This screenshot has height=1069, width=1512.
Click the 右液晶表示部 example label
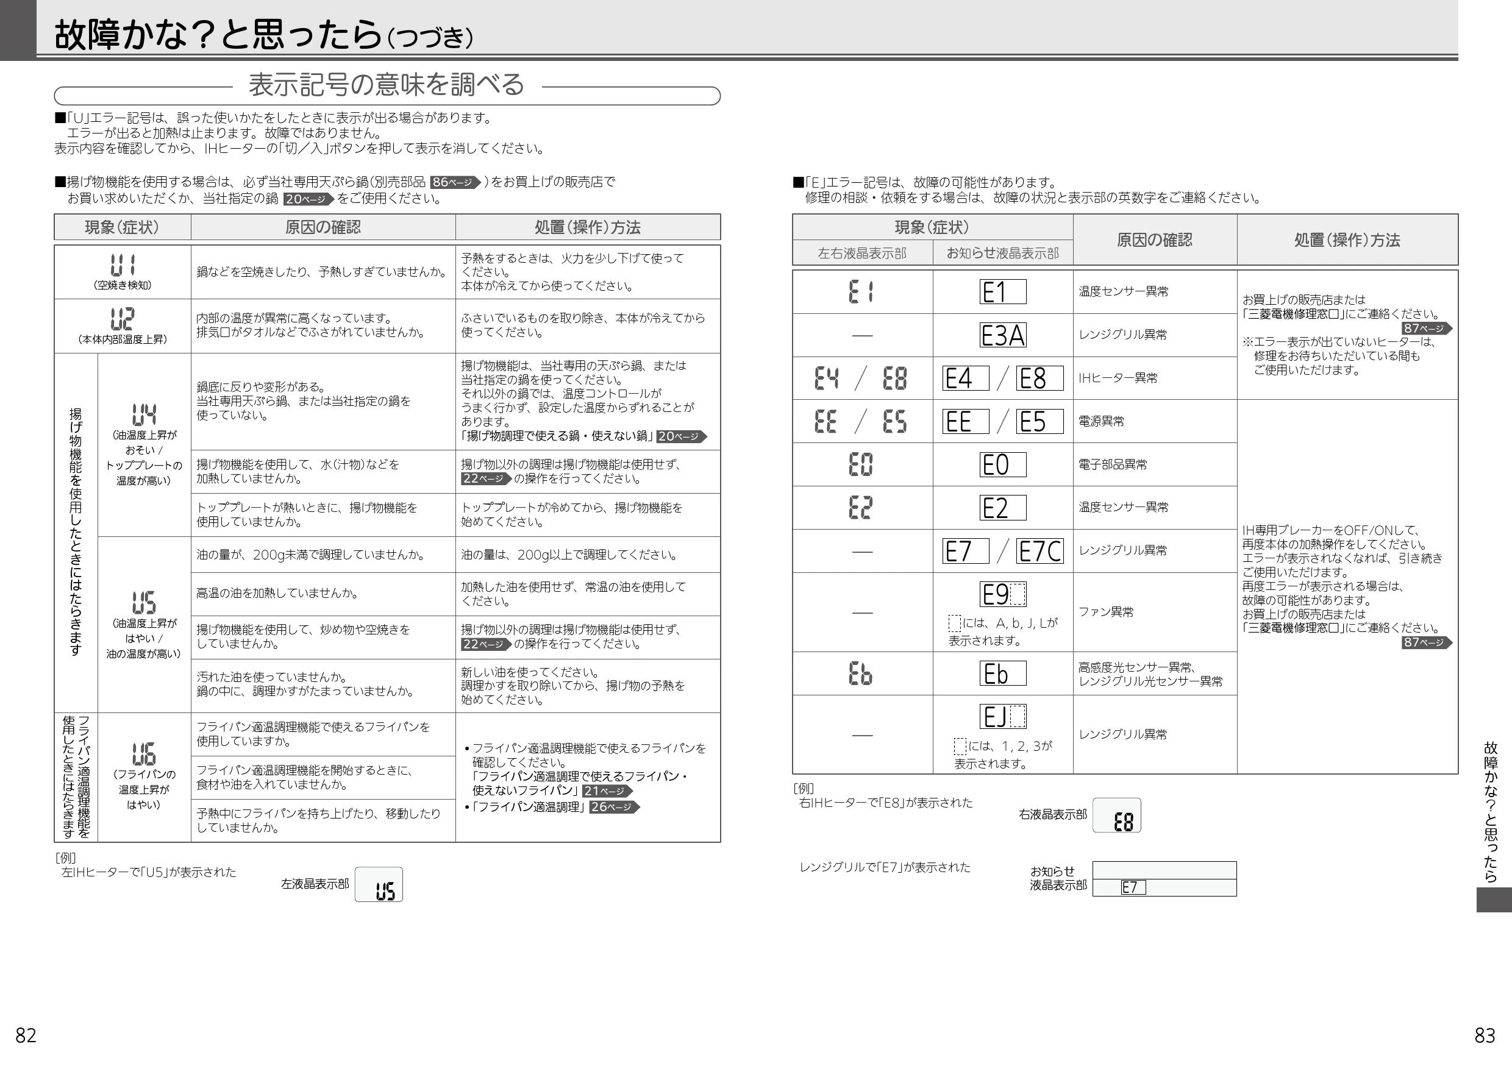click(1053, 815)
